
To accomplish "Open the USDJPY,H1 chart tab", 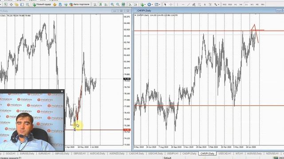I will pyautogui.click(x=173, y=154).
